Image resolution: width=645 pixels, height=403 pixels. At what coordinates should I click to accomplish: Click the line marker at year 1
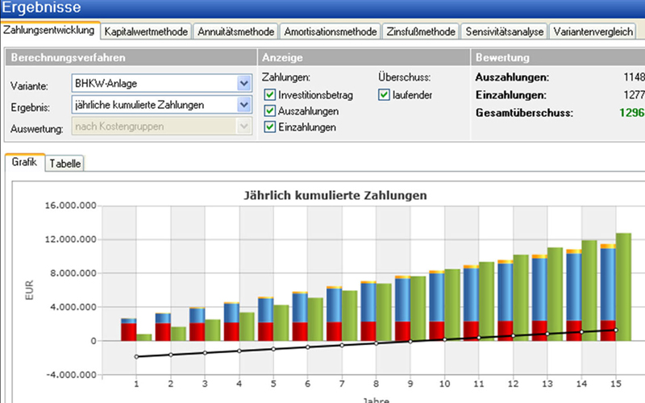[136, 357]
